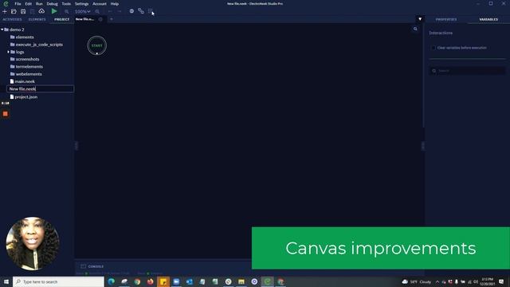This screenshot has height=287, width=510.
Task: Open the 100% zoom level dropdown
Action: click(x=82, y=11)
